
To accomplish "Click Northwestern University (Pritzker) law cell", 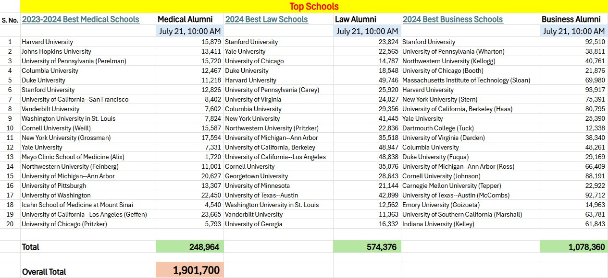I will pyautogui.click(x=279, y=128).
